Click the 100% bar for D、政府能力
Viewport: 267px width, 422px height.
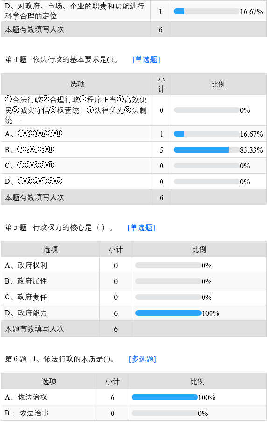click(168, 313)
